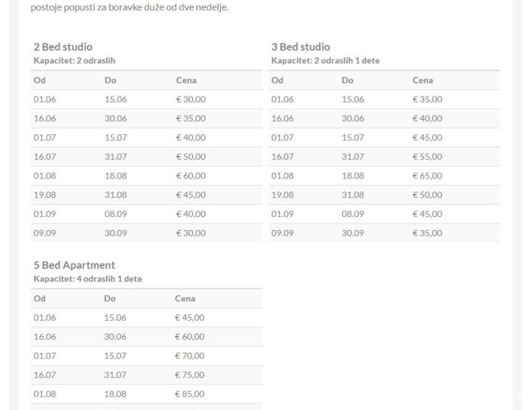Click the Kapacitet: 2 odraslih label under 2 Bed studio
The width and height of the screenshot is (531, 410).
coord(75,60)
